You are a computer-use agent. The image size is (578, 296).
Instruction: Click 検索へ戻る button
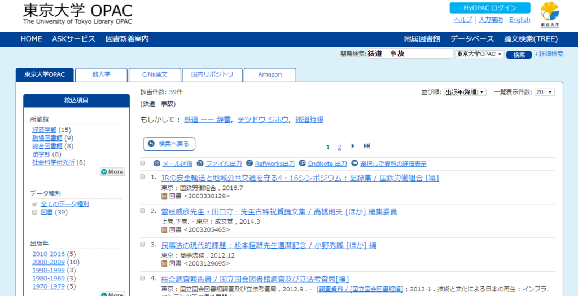point(169,144)
